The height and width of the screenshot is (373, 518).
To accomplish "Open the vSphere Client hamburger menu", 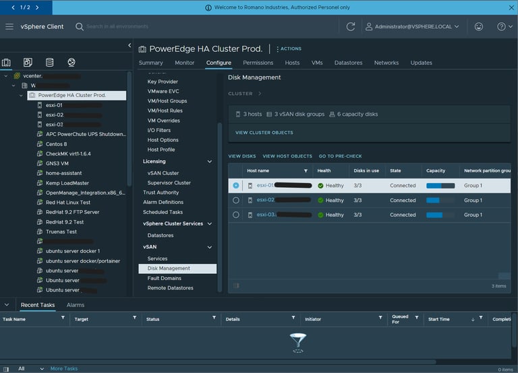I will (9, 26).
